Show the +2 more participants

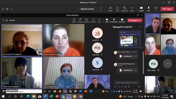pos(167,64)
